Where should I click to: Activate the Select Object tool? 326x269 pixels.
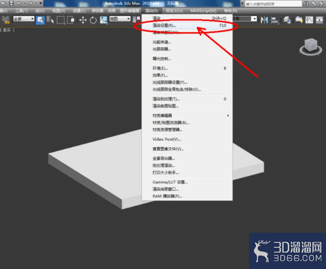(x=40, y=20)
